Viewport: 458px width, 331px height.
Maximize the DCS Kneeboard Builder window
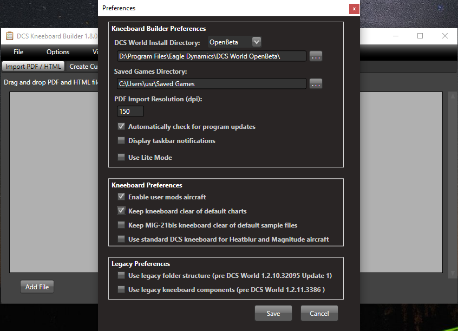pos(420,36)
